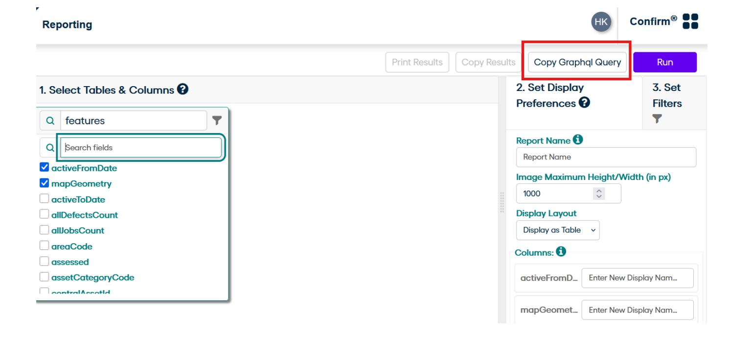This screenshot has height=340, width=753.
Task: Click the magnifier icon beside features field
Action: (x=50, y=121)
